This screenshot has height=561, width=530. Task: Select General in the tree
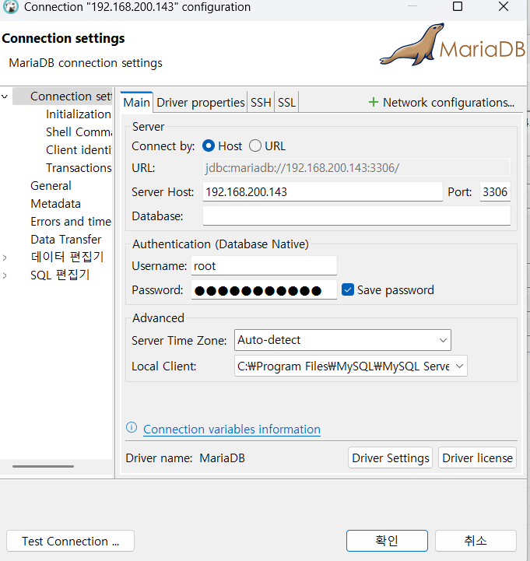(51, 186)
